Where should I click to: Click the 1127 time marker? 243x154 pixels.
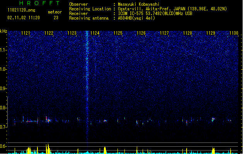pyautogui.click(x=164, y=33)
